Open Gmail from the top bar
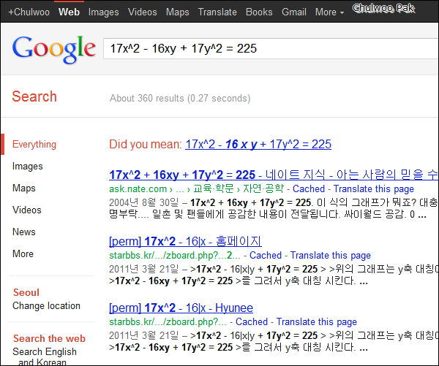 293,12
